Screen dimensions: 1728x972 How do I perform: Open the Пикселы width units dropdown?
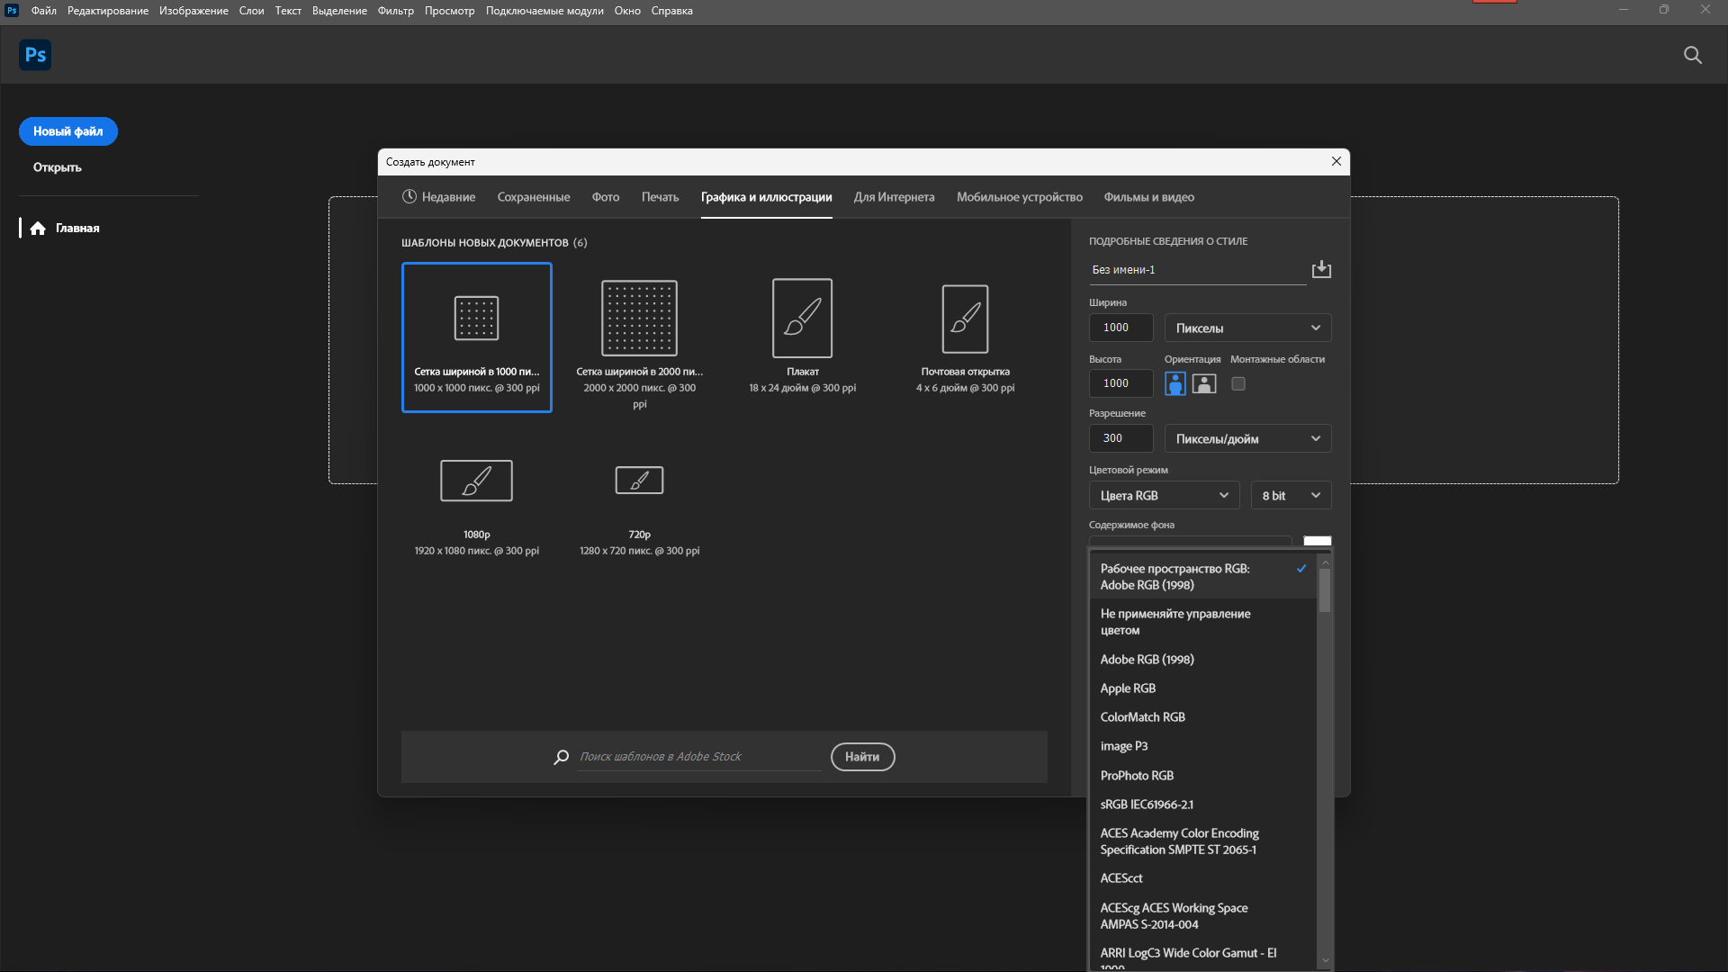pos(1247,328)
